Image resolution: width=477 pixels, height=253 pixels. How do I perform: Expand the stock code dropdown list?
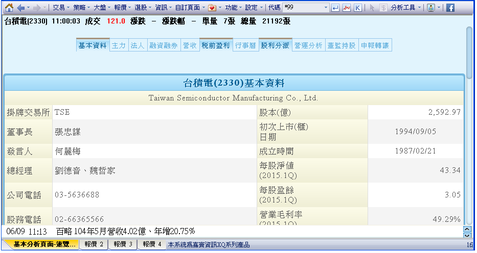[x=326, y=8]
